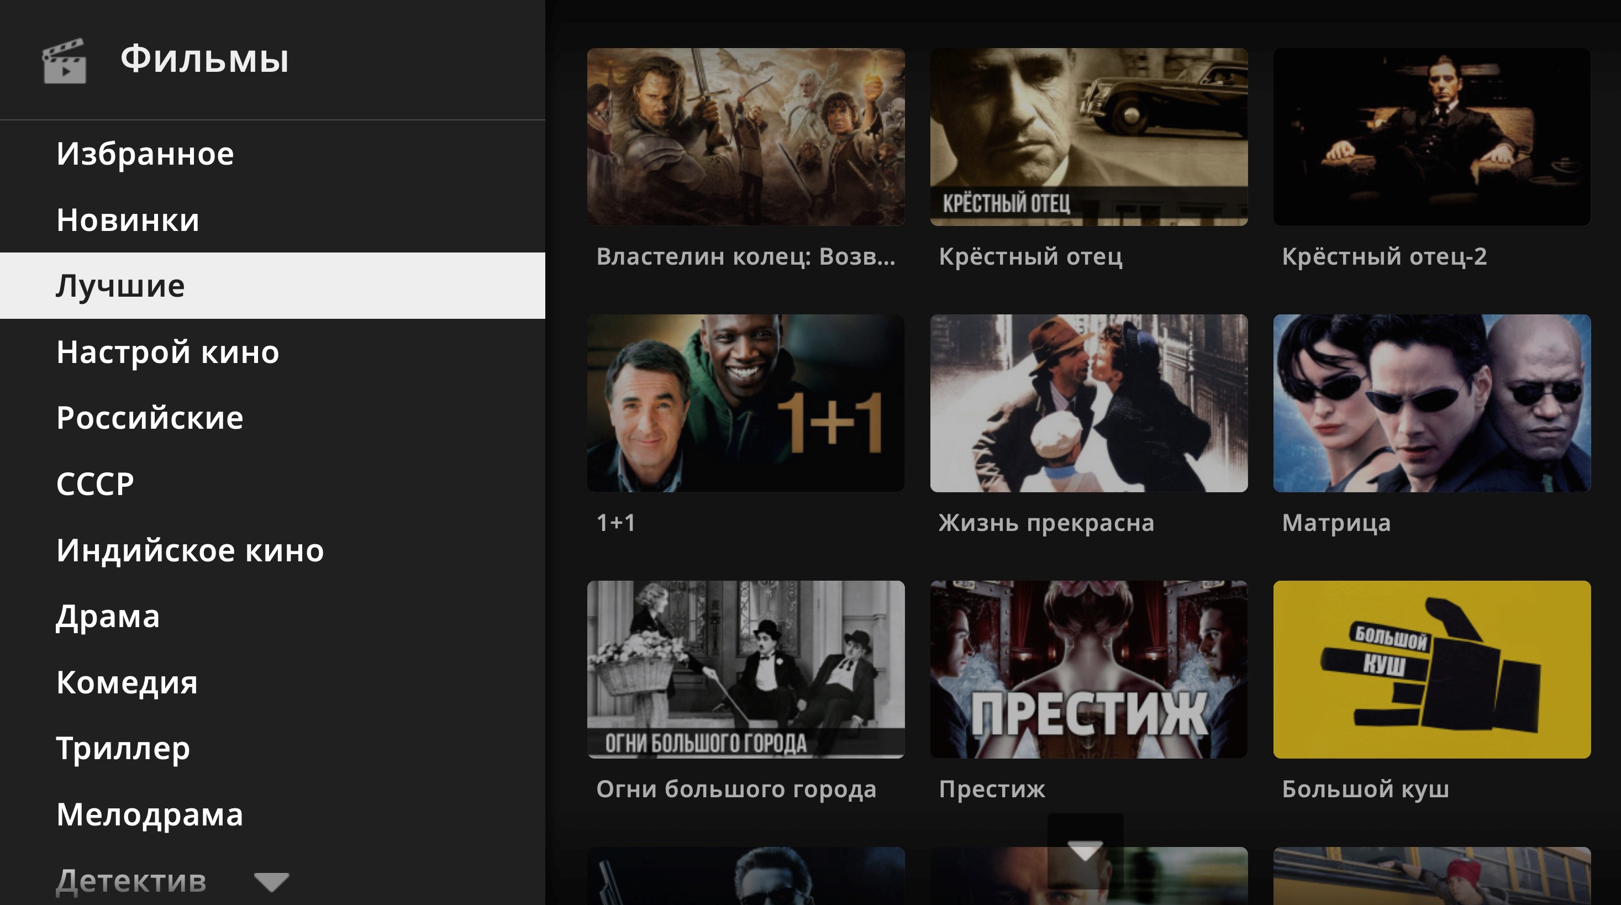Open the Престиж movie poster
This screenshot has width=1621, height=905.
click(1088, 669)
